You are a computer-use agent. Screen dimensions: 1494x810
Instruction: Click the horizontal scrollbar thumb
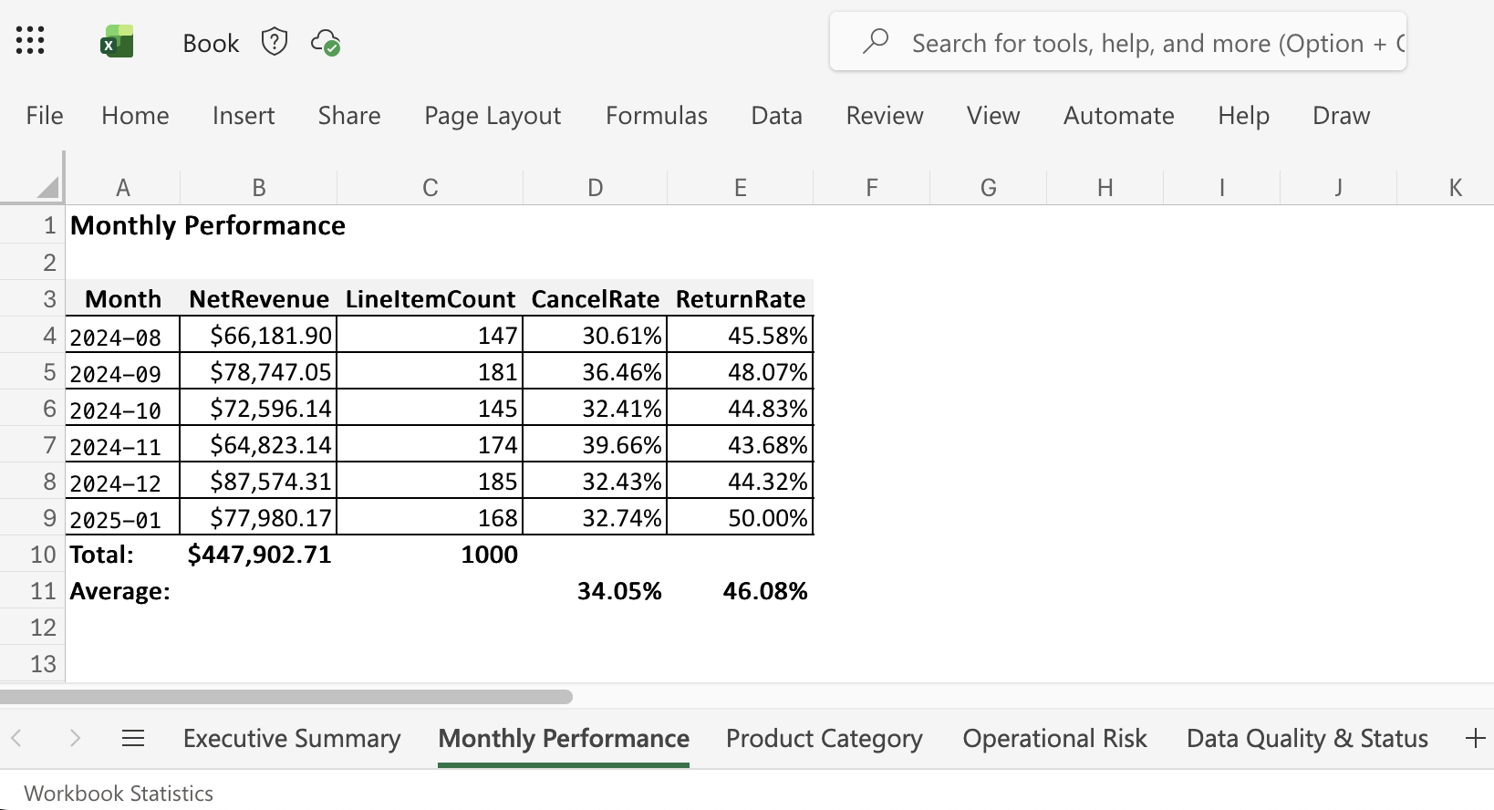click(286, 697)
